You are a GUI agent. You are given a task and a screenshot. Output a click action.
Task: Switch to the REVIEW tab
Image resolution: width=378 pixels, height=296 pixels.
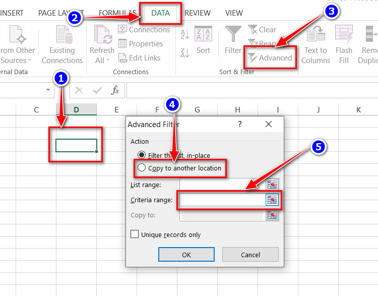[198, 13]
